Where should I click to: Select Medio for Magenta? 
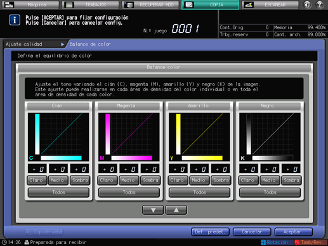[129, 180]
